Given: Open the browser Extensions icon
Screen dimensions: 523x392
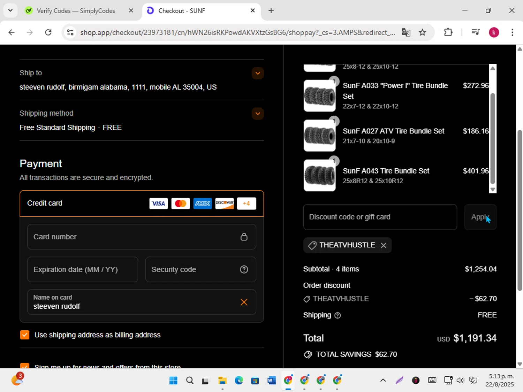Looking at the screenshot, I should pos(448,32).
